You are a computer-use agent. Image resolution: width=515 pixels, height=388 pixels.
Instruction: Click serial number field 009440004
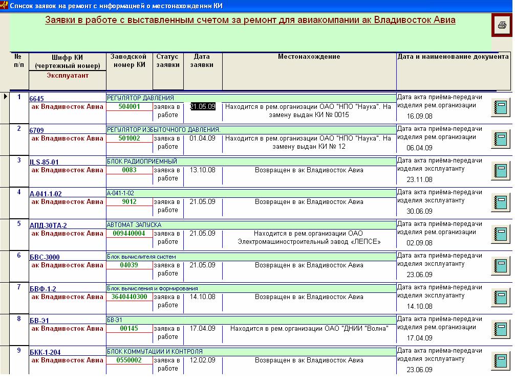click(129, 234)
